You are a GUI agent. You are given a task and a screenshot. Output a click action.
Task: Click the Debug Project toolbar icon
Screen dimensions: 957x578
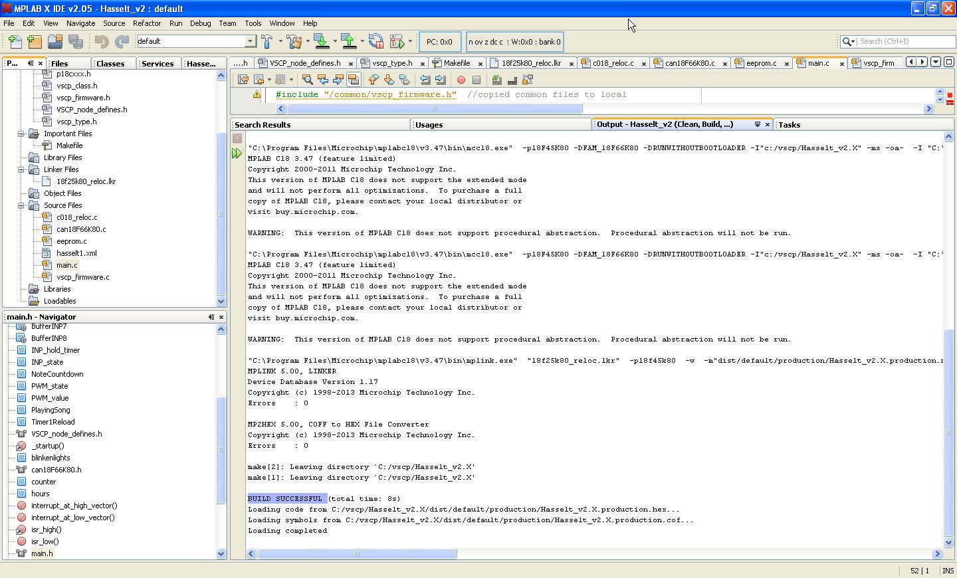click(x=397, y=42)
